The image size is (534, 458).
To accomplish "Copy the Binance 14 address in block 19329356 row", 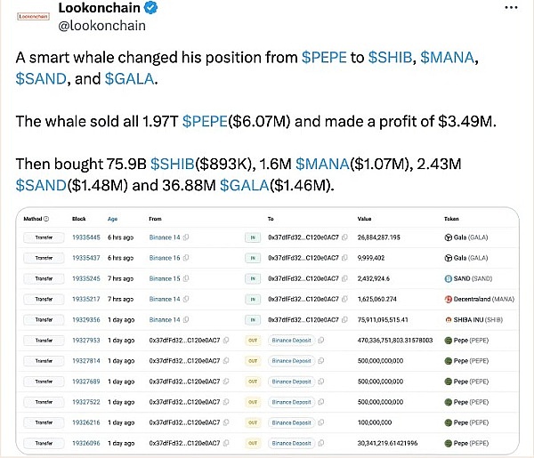I will click(183, 319).
